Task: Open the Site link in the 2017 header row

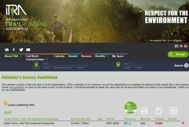Action: (100, 119)
